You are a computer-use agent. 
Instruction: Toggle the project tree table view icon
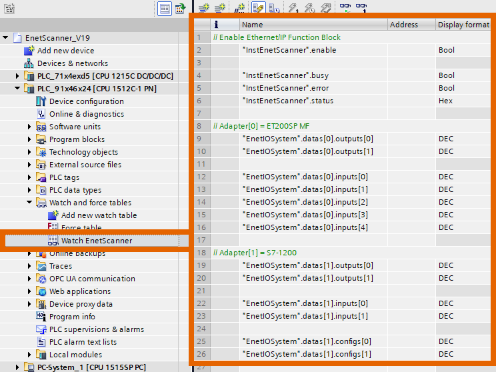pos(165,9)
